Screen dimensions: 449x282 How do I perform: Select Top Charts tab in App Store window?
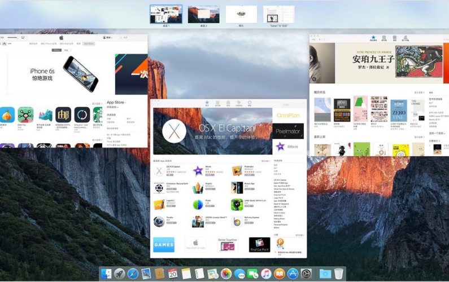click(217, 103)
